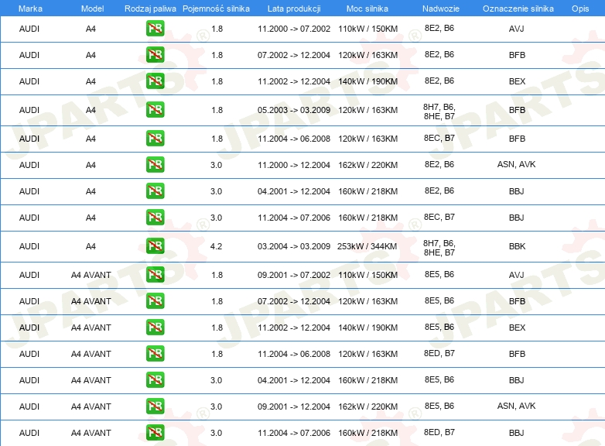The height and width of the screenshot is (446, 605).
Task: Click '11.2004 -> 06.2008' in A4 sedan row
Action: coord(294,139)
